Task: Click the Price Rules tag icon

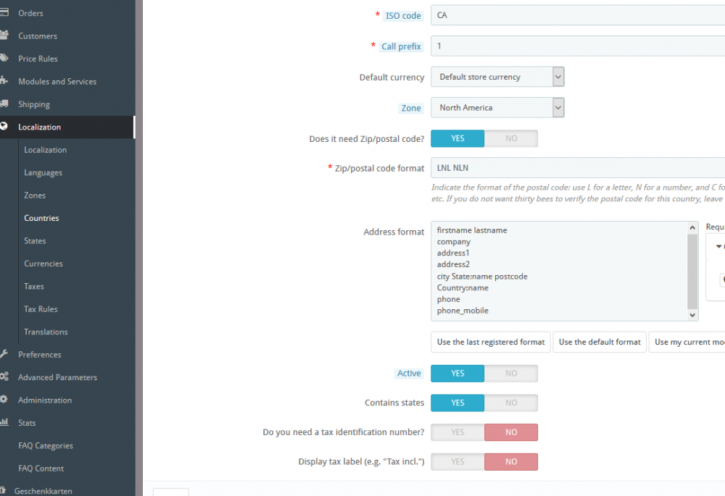Action: 4,59
